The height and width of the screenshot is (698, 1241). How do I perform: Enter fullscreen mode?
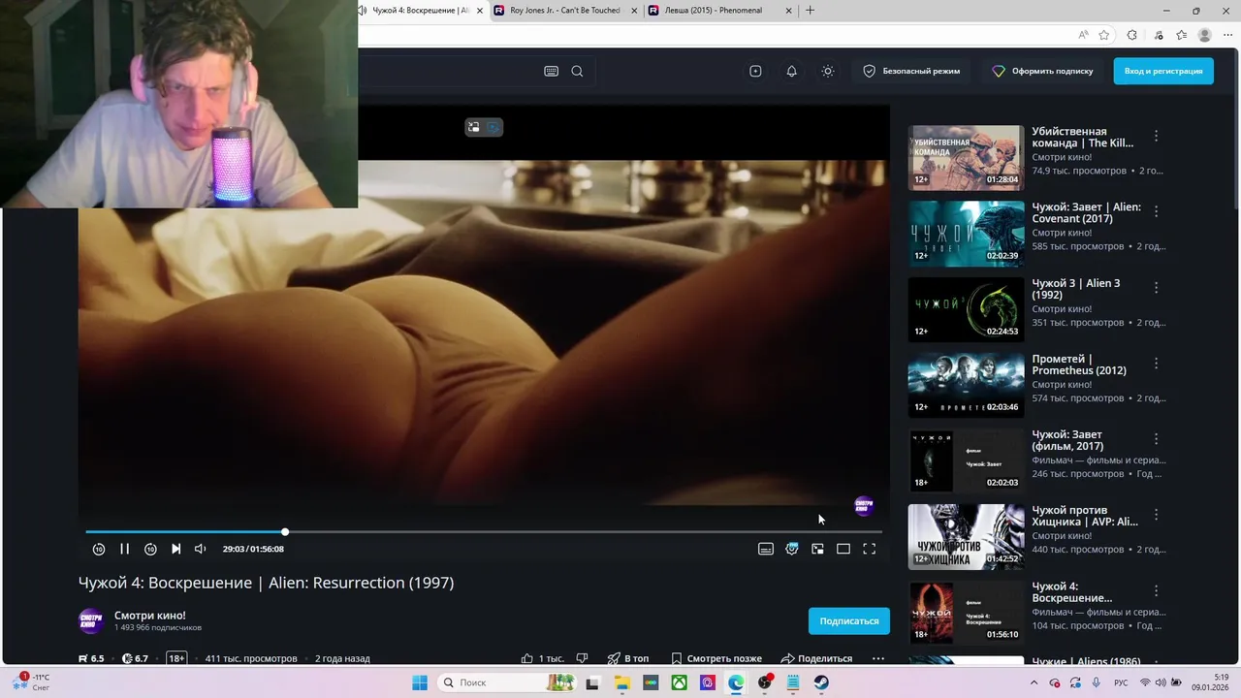[x=870, y=549]
